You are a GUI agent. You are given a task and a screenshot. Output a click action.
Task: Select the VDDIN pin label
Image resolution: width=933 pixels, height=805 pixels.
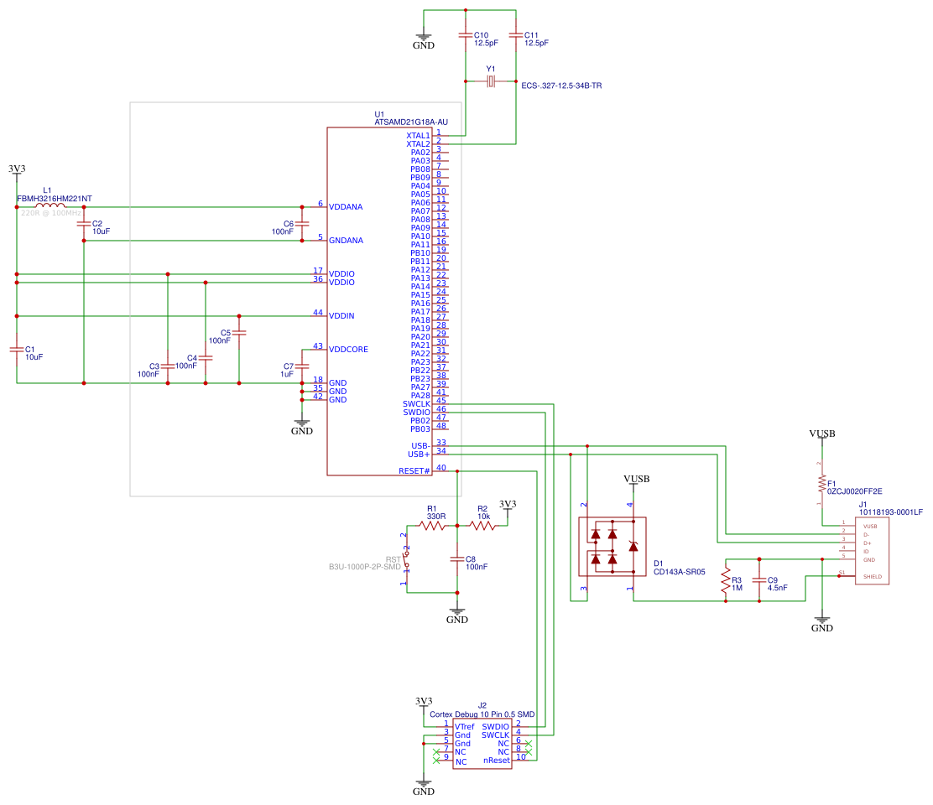341,315
